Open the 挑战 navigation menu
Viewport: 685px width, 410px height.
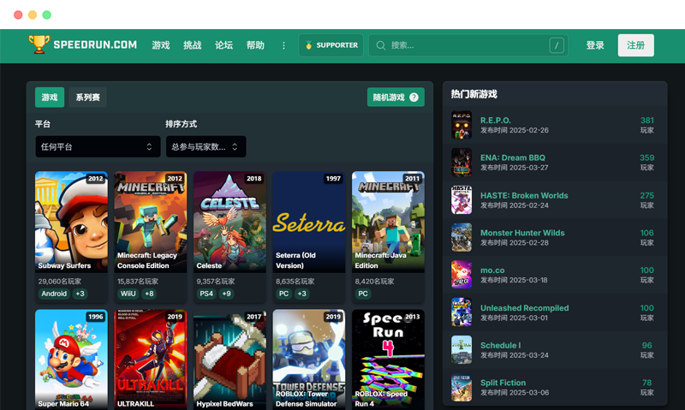(192, 45)
